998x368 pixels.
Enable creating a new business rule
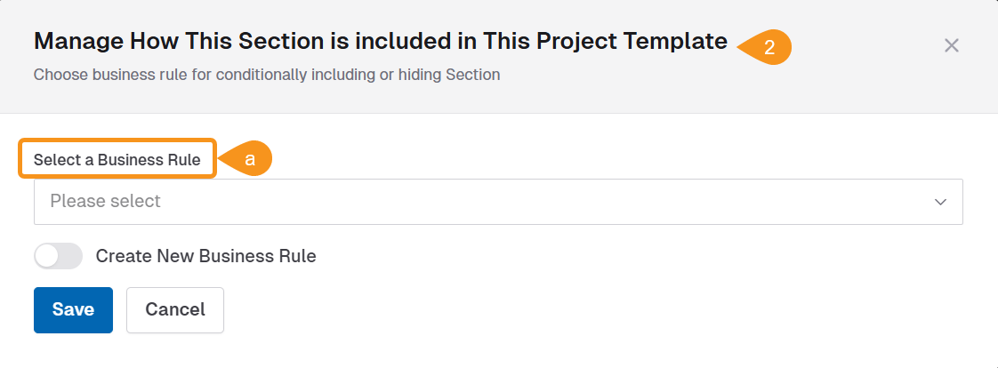pyautogui.click(x=58, y=256)
